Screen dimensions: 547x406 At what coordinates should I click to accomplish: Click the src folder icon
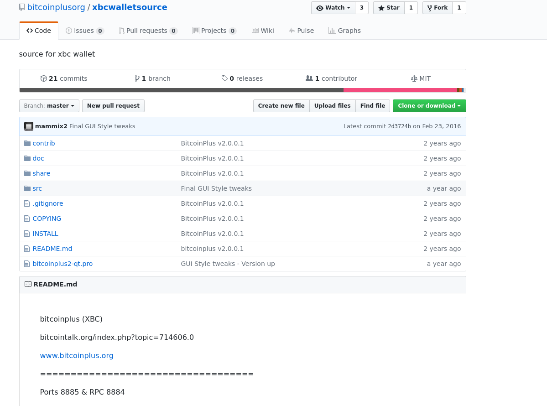tap(27, 188)
